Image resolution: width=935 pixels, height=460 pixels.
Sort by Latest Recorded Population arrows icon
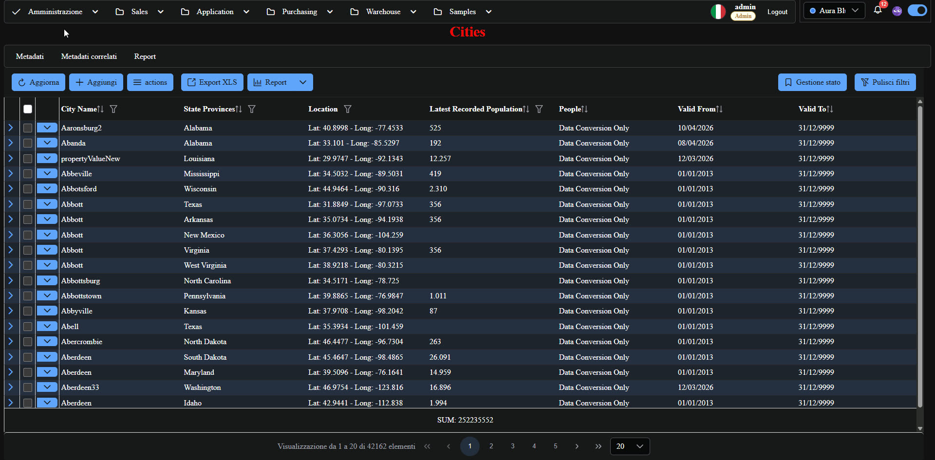point(526,109)
